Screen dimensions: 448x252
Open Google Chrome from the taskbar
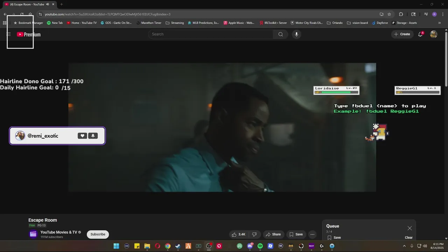(x=168, y=246)
